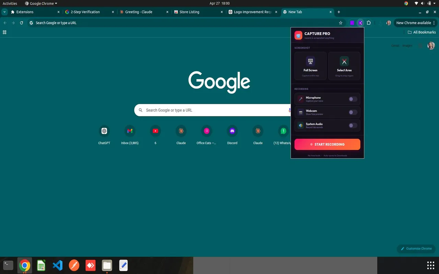This screenshot has height=274, width=439.
Task: Open the ChatGPT shortcut
Action: coord(104,135)
